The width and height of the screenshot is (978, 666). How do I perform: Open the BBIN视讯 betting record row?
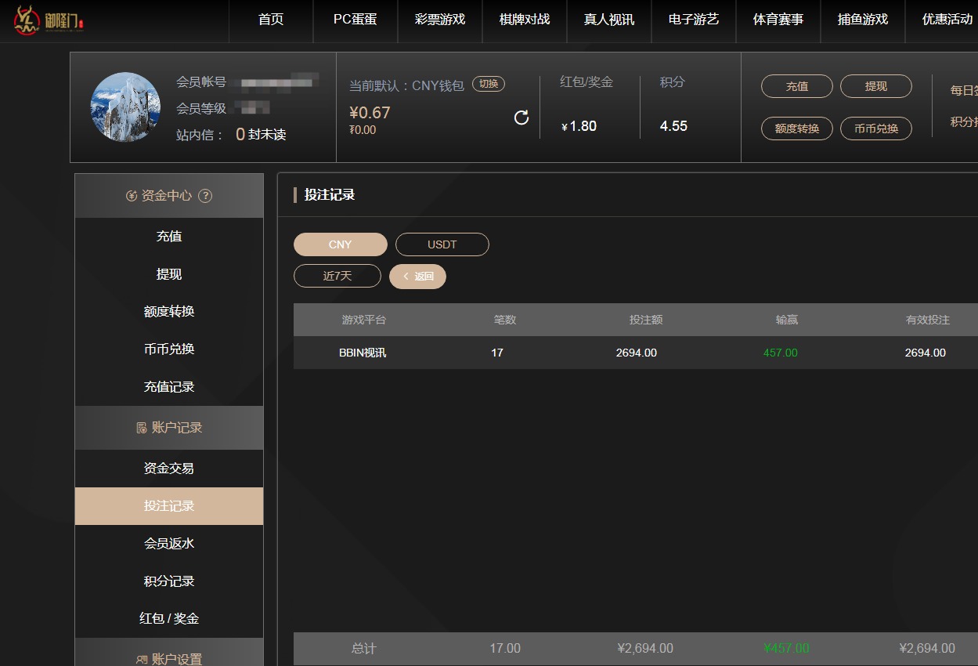tap(363, 353)
